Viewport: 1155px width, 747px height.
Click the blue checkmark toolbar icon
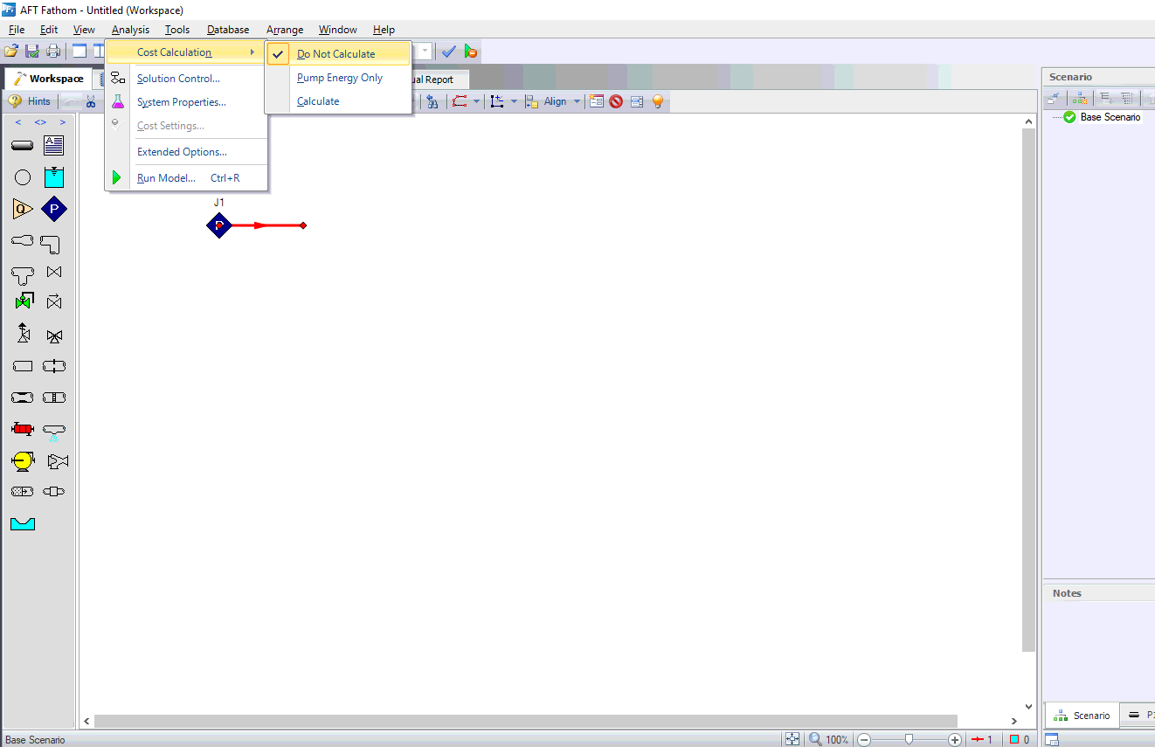click(x=448, y=52)
